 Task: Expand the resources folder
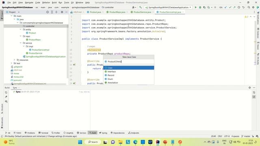15,60
